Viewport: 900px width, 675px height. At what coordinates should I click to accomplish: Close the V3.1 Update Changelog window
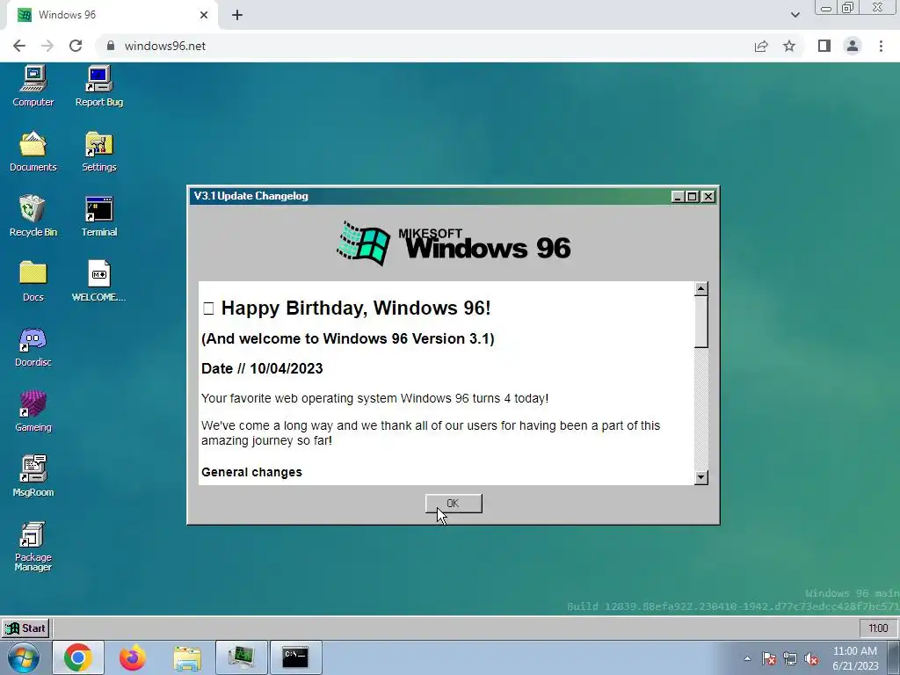708,196
